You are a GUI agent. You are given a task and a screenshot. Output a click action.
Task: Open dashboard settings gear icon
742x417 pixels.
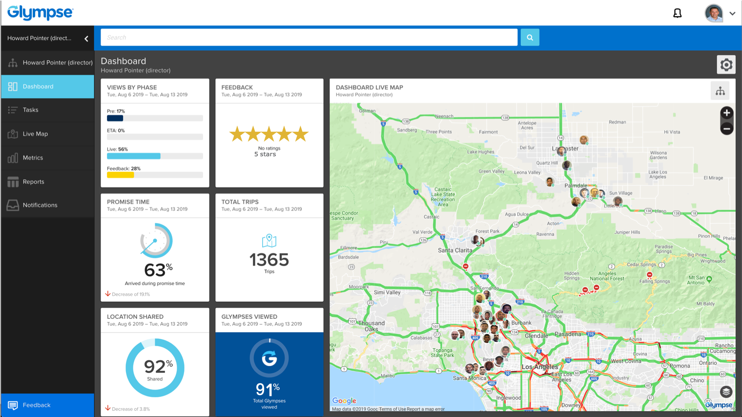click(726, 64)
